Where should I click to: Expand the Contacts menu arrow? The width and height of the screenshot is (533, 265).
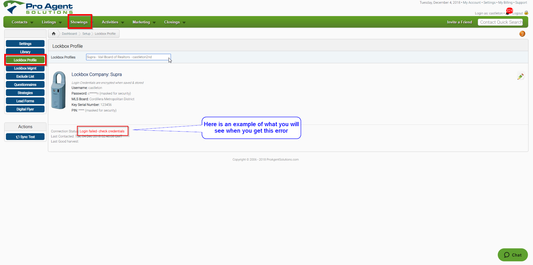point(32,23)
